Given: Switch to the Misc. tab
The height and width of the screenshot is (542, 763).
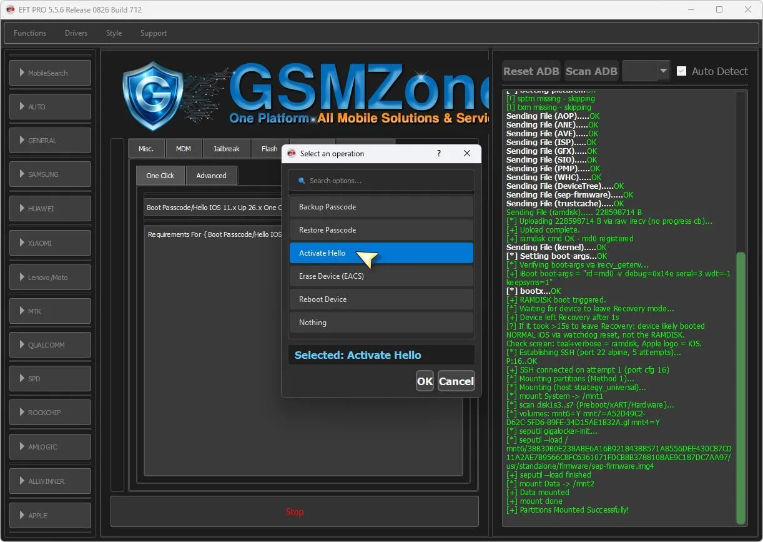Looking at the screenshot, I should (x=146, y=149).
